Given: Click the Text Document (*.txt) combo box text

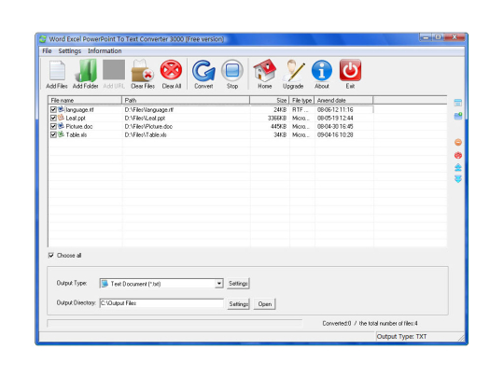Looking at the screenshot, I should coord(135,284).
